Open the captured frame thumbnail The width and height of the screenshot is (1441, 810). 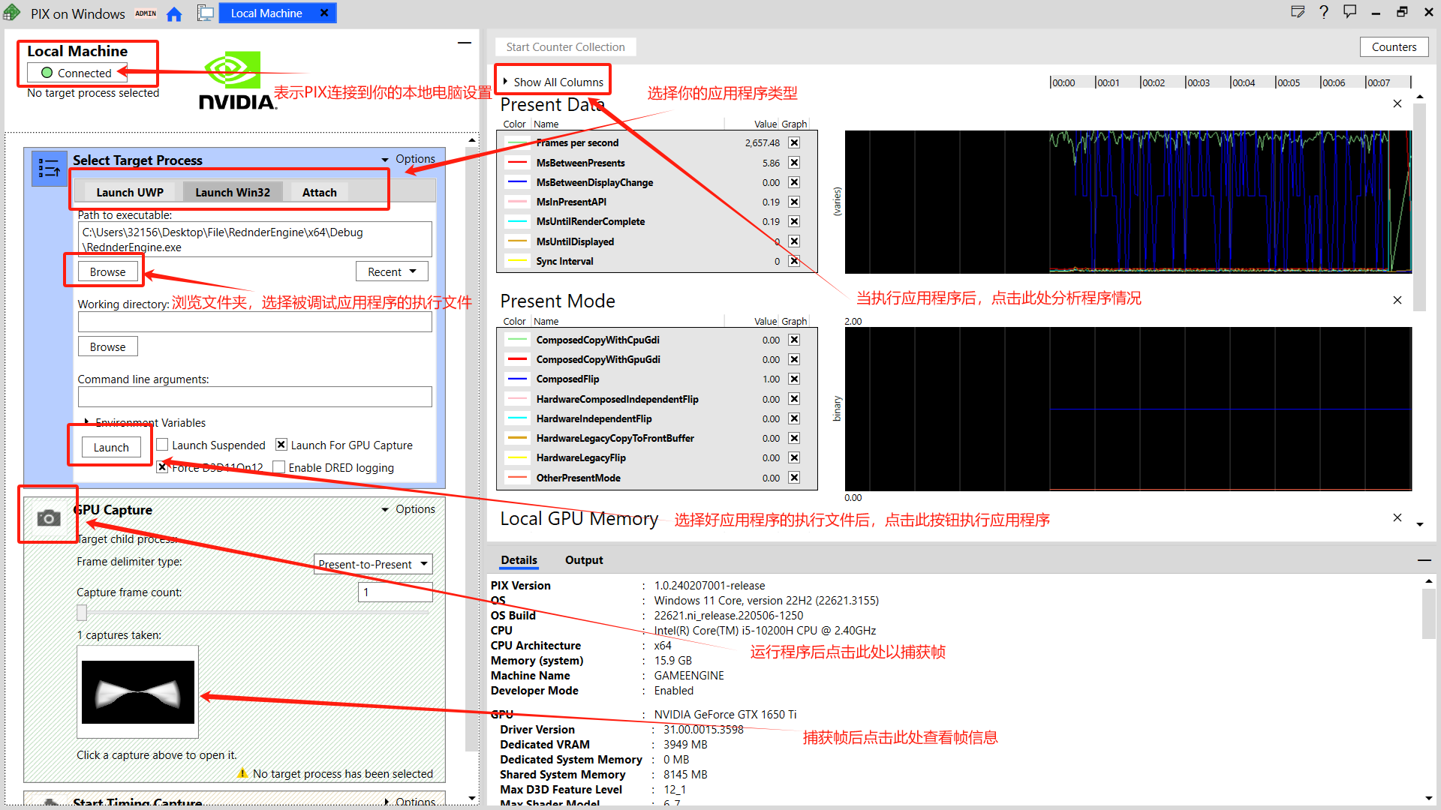pyautogui.click(x=137, y=691)
